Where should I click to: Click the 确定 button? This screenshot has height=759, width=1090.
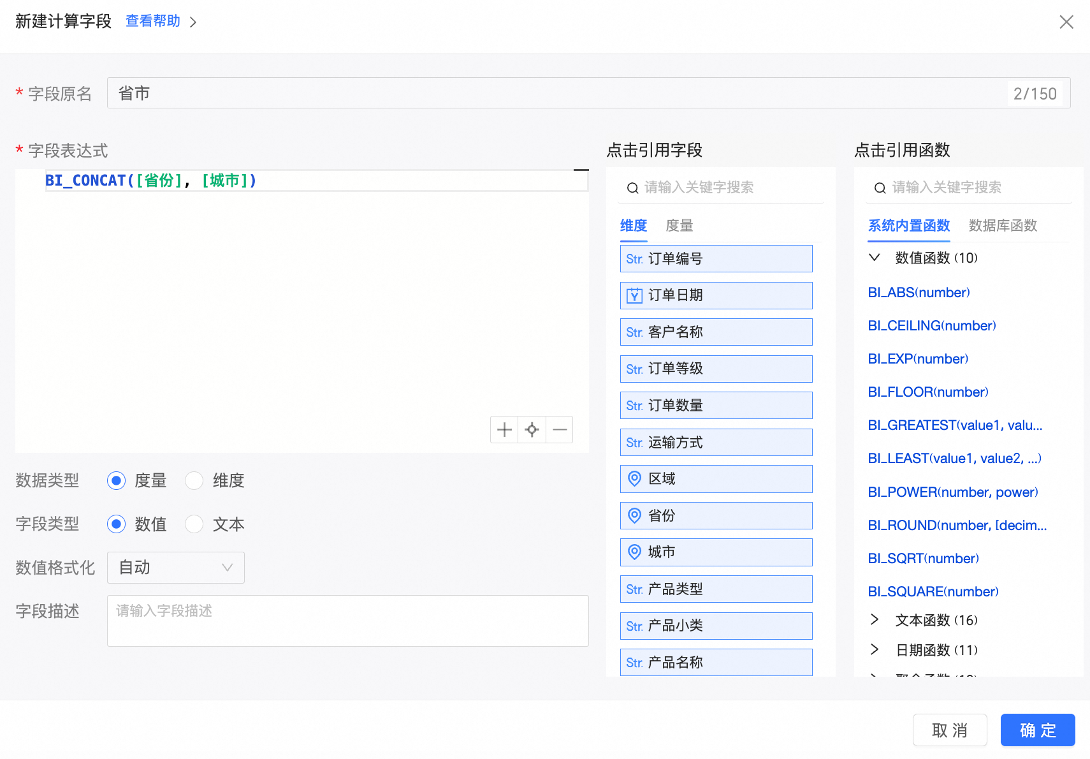point(1038,730)
